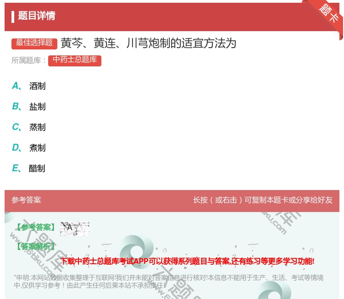344x299 pixels.
Task: Click the red 下载中药士总题库考试APP promotion link
Action: 187,261
